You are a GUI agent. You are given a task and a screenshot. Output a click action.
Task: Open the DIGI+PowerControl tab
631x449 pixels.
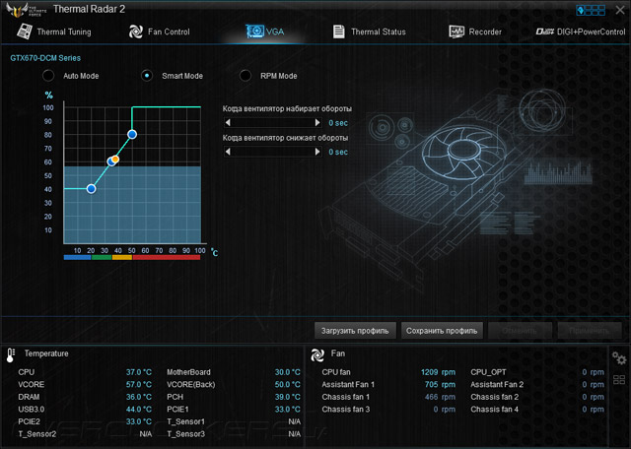pos(581,32)
